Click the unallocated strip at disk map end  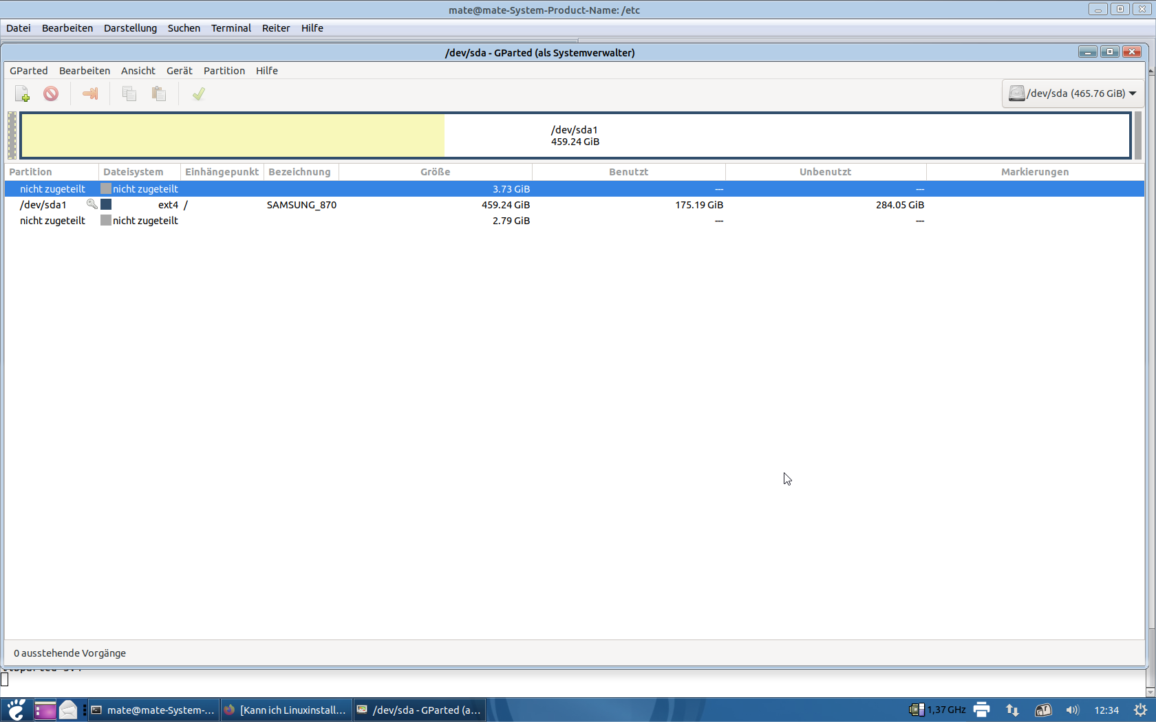(x=1138, y=135)
